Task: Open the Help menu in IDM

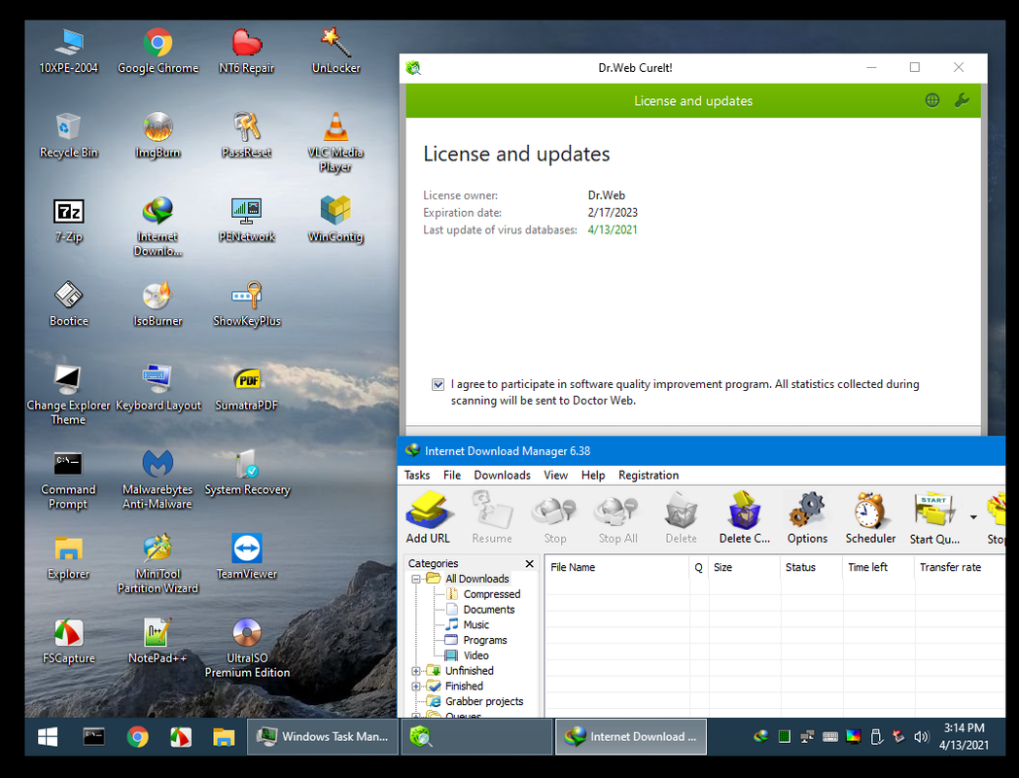Action: click(593, 476)
